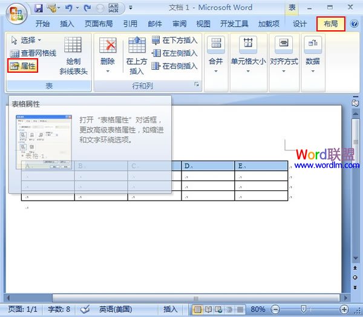The width and height of the screenshot is (363, 317).
Task: Expand the Data group dropdown
Action: click(x=313, y=55)
